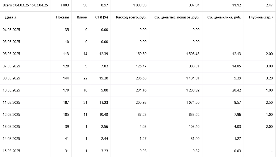Image resolution: width=276 pixels, height=157 pixels.
Task: Click the Всего с 04.03.25 по 03.04.25 summary
Action: coord(25,5)
